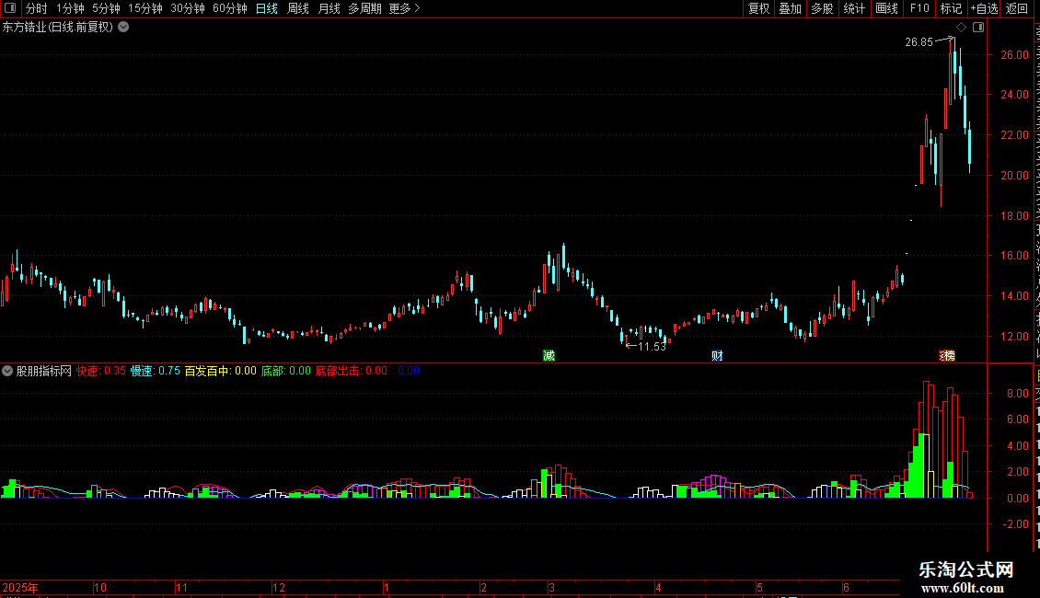The image size is (1040, 598).
Task: Click the month 6 timeline marker
Action: (846, 587)
